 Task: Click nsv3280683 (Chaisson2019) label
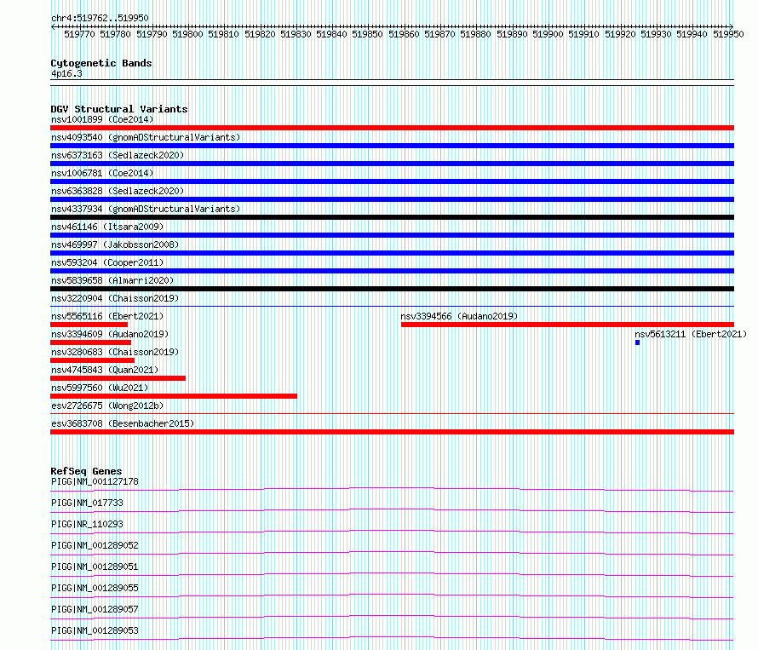[115, 352]
